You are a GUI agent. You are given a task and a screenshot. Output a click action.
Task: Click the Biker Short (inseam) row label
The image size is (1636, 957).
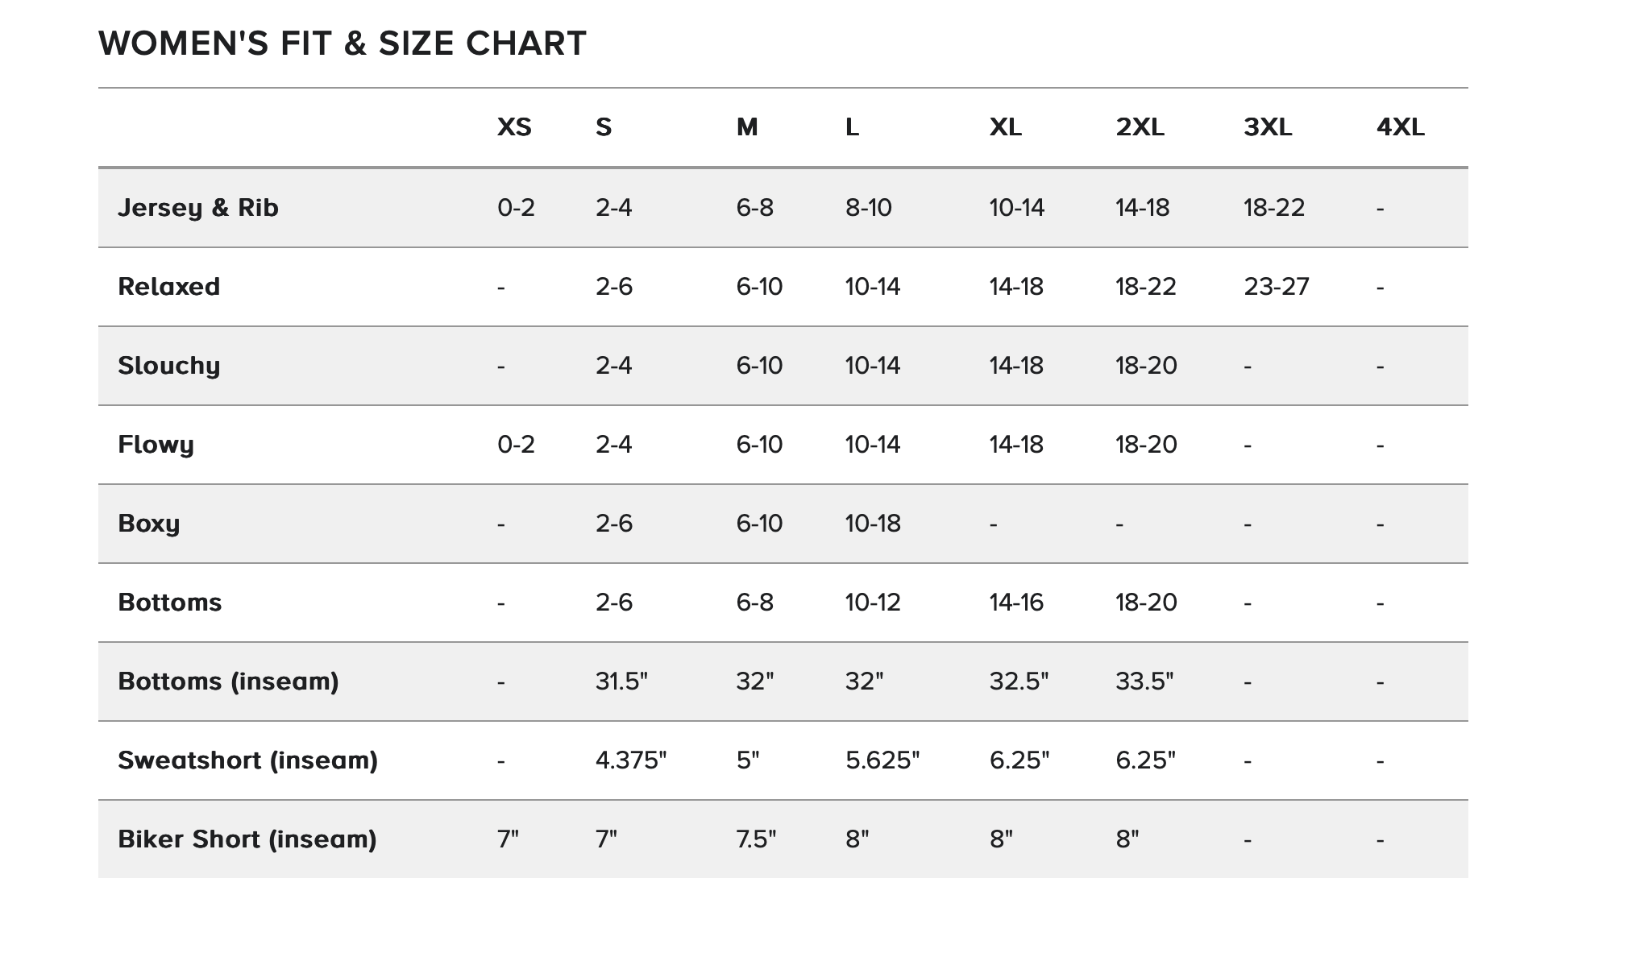pyautogui.click(x=247, y=839)
